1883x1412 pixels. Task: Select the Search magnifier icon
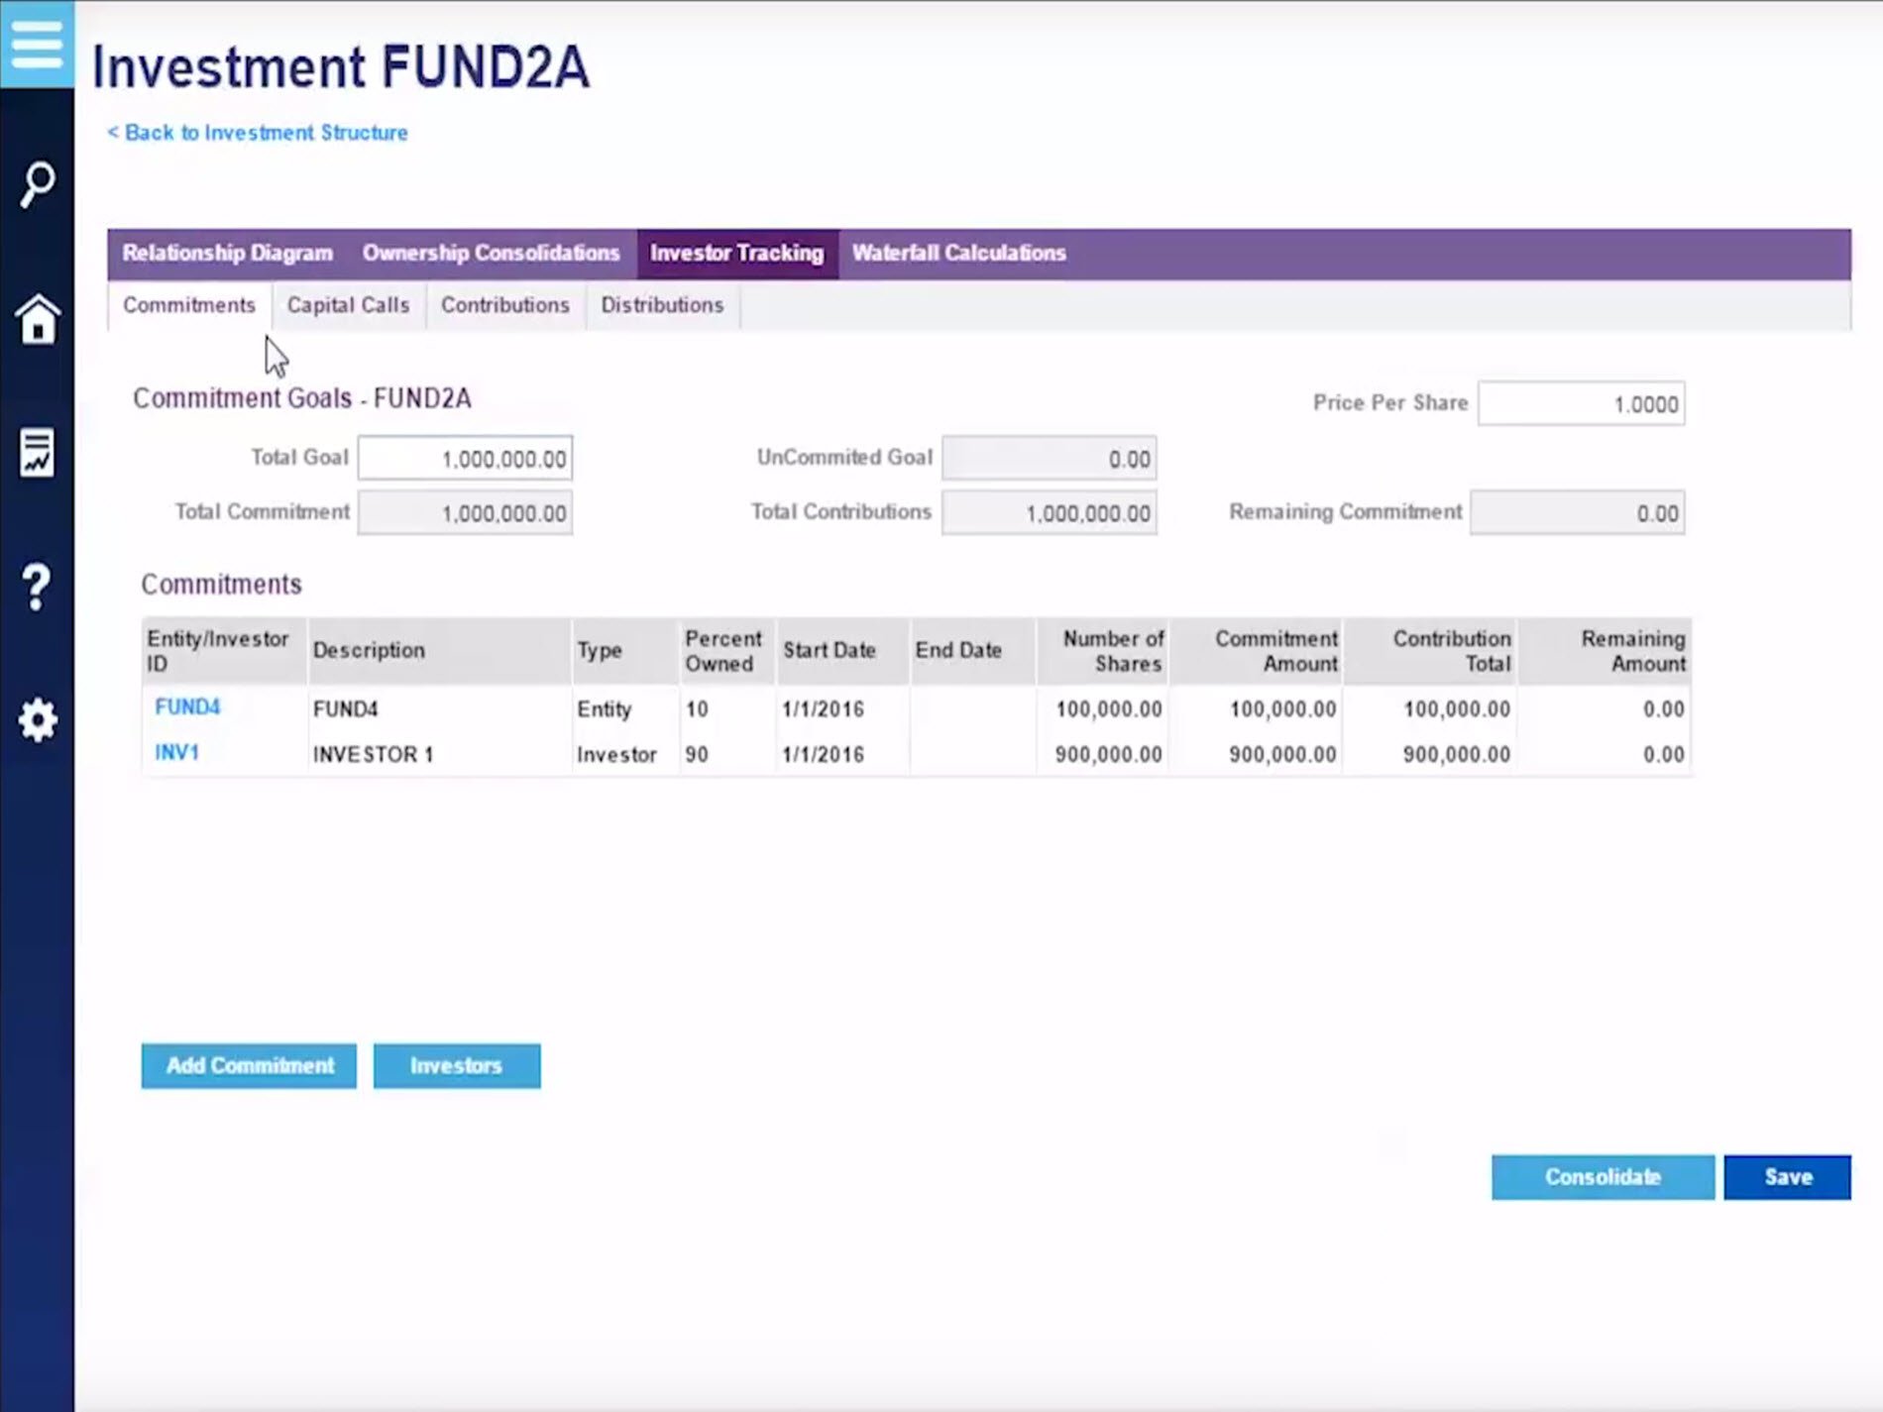[38, 182]
